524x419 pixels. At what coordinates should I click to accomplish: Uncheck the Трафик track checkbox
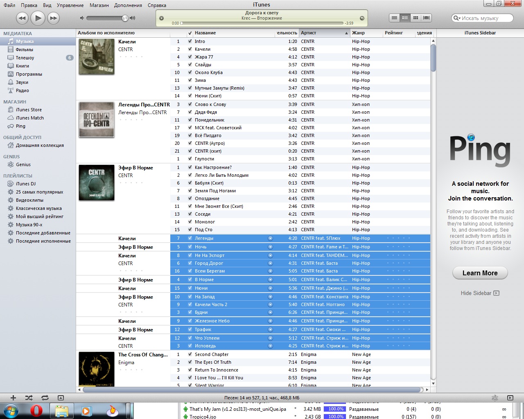(190, 329)
